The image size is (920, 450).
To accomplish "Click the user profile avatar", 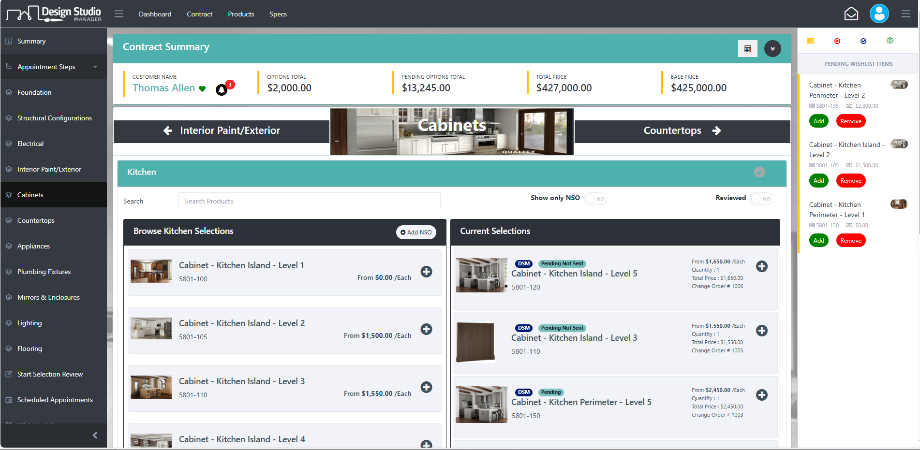I will coord(879,14).
